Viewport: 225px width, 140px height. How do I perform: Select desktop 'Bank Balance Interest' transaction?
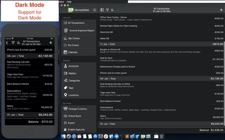pos(162,101)
